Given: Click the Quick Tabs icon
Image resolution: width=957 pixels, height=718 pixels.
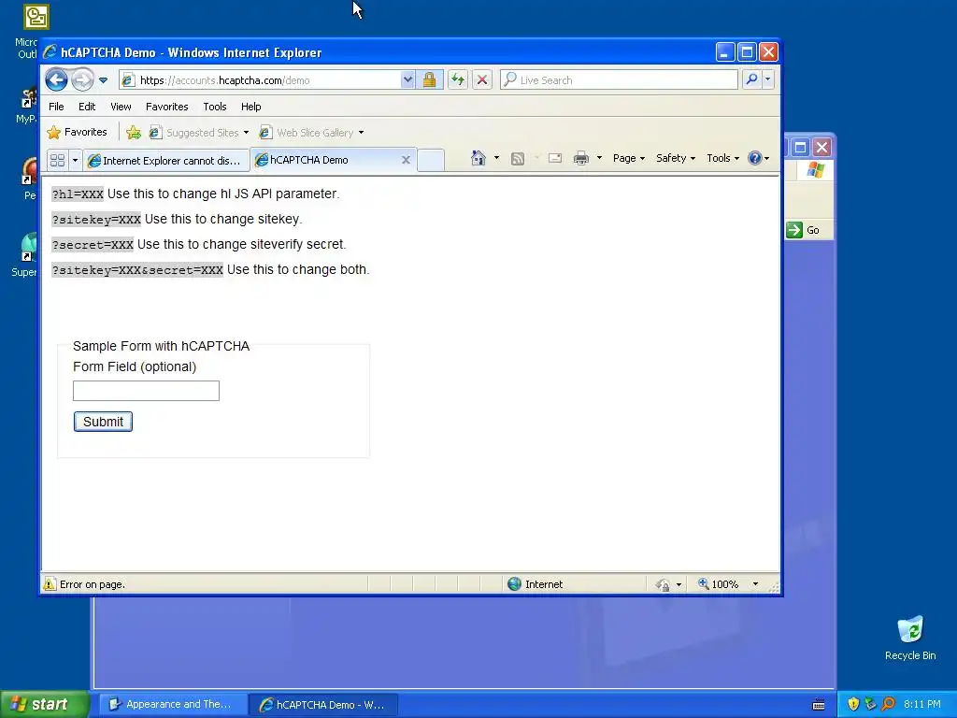Looking at the screenshot, I should click(57, 160).
